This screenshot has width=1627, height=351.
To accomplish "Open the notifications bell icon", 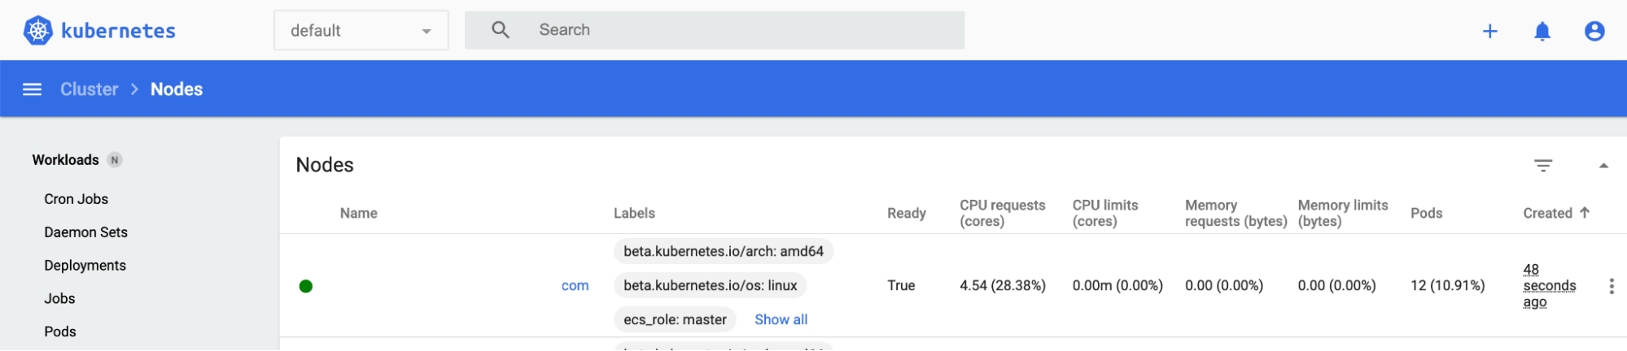I will [x=1542, y=31].
